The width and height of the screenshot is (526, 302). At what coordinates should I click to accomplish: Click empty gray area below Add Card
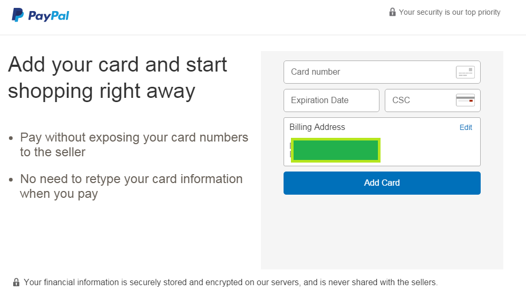tap(382, 231)
